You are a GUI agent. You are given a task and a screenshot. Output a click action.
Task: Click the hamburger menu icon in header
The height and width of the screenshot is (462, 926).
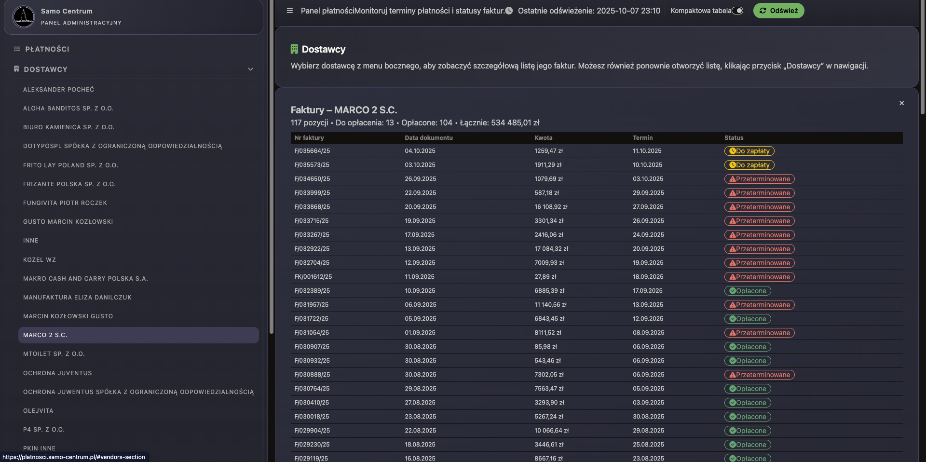tap(289, 11)
